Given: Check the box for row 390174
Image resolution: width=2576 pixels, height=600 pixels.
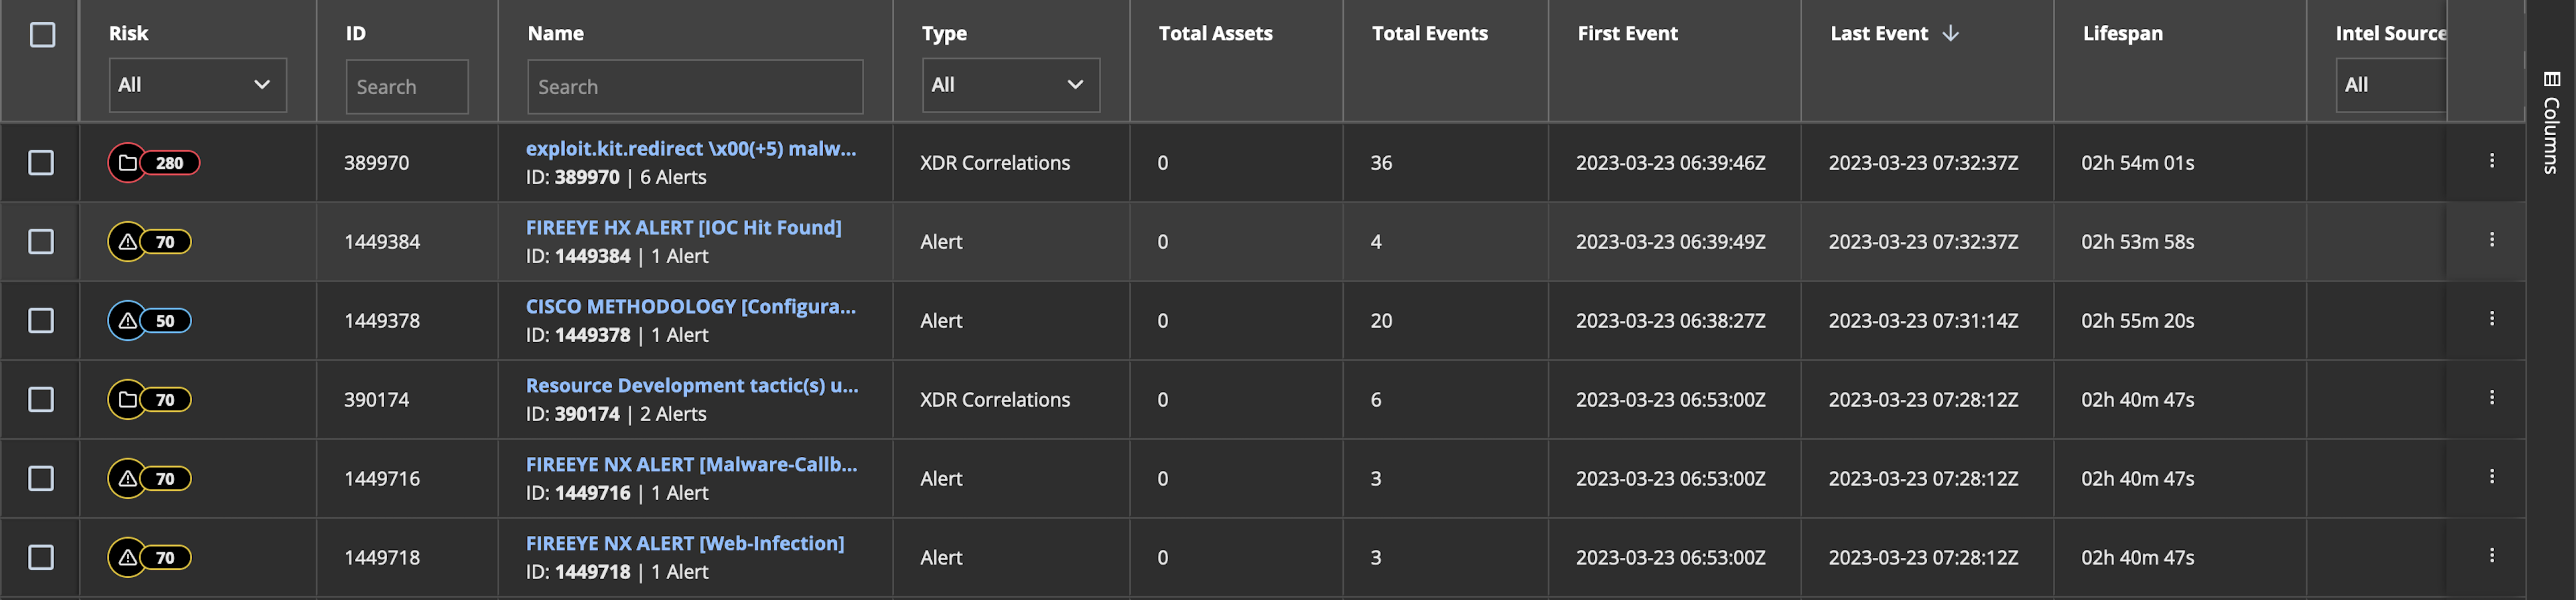Looking at the screenshot, I should click(41, 400).
